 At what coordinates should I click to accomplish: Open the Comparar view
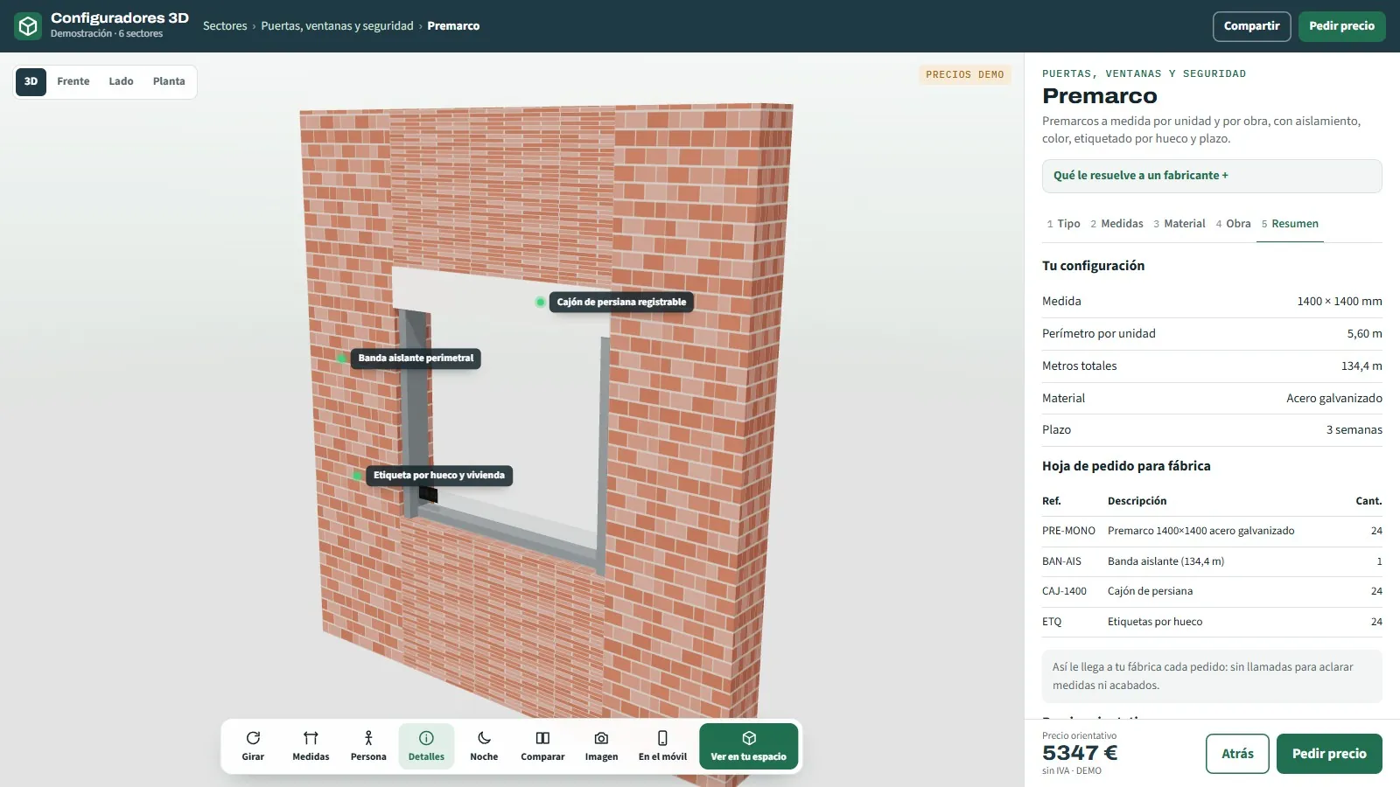tap(542, 747)
